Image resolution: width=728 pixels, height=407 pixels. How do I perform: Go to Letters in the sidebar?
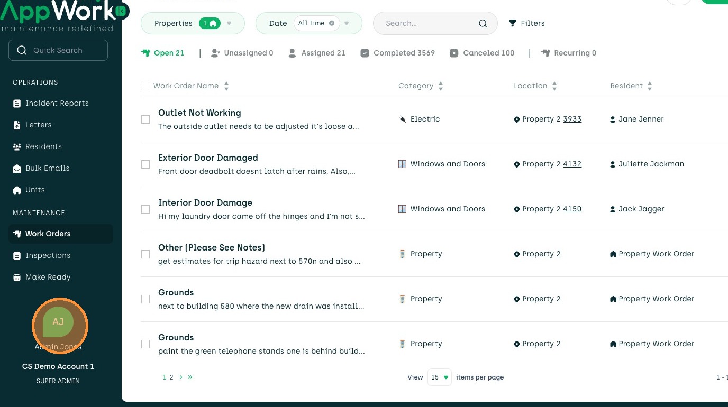click(32, 125)
